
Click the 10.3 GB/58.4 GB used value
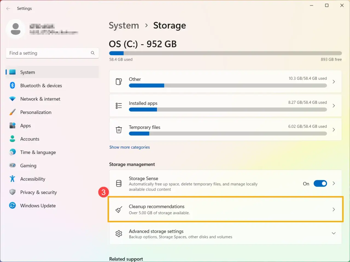click(308, 78)
